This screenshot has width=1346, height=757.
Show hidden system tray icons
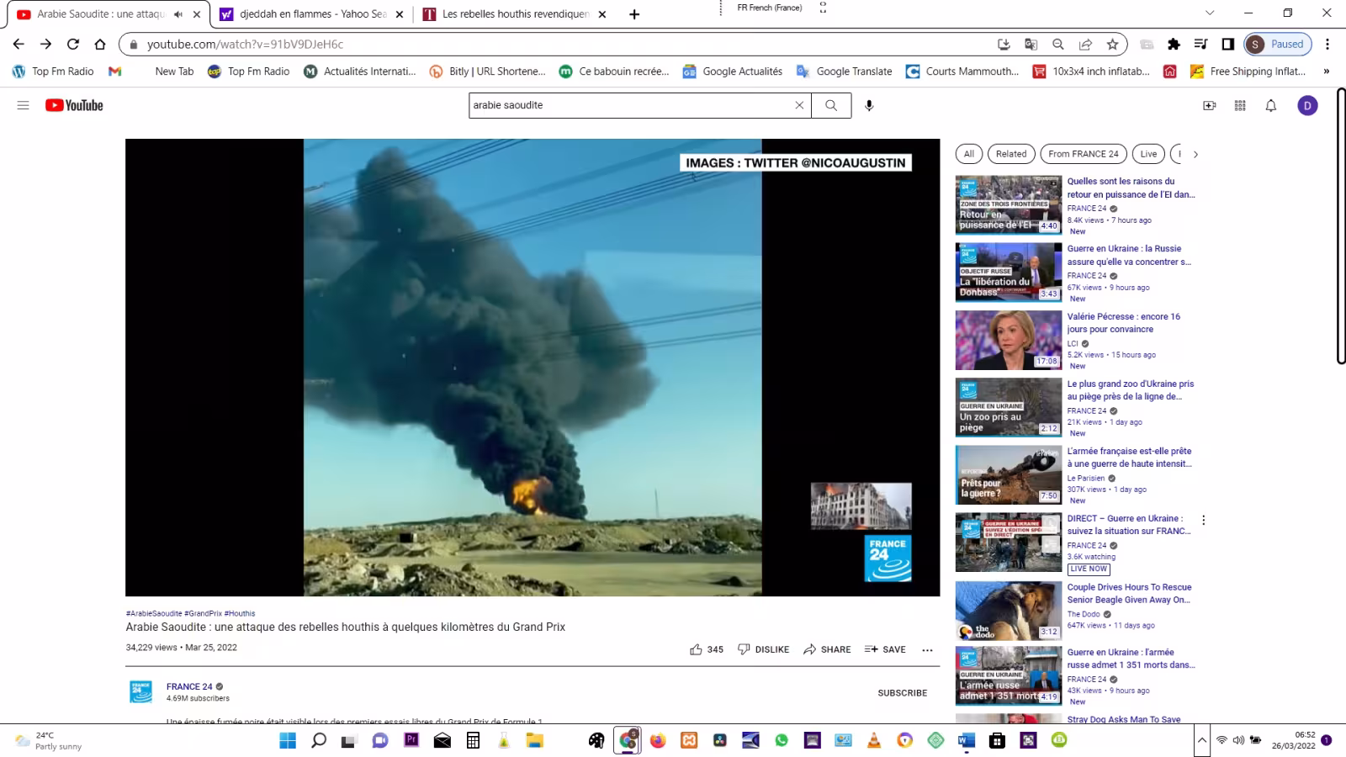[1201, 740]
